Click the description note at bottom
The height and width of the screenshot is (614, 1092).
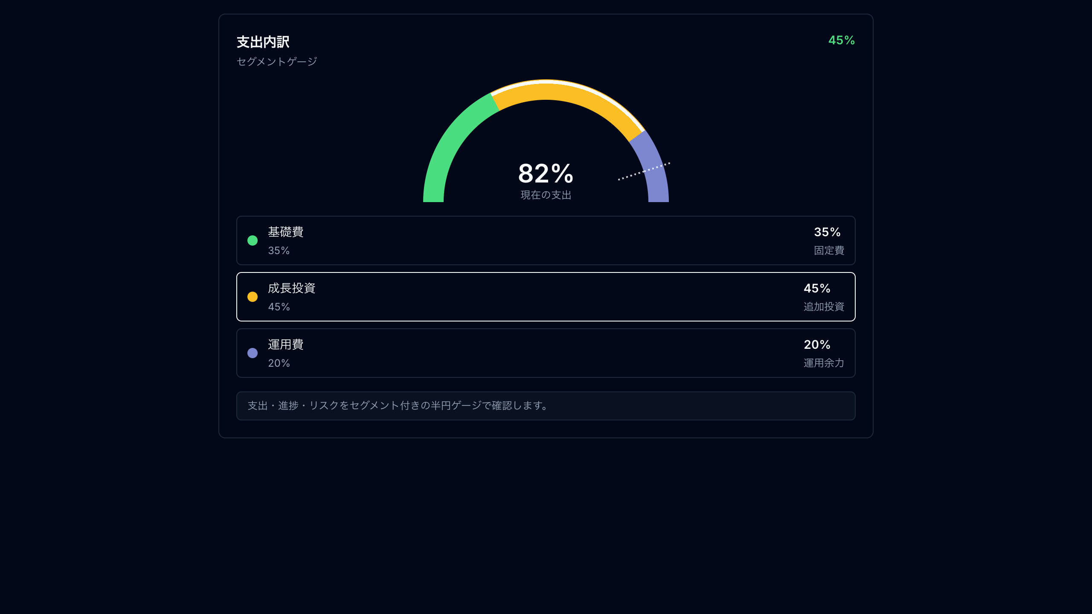pos(546,406)
